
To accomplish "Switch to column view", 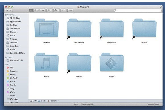I will (x=39, y=10).
